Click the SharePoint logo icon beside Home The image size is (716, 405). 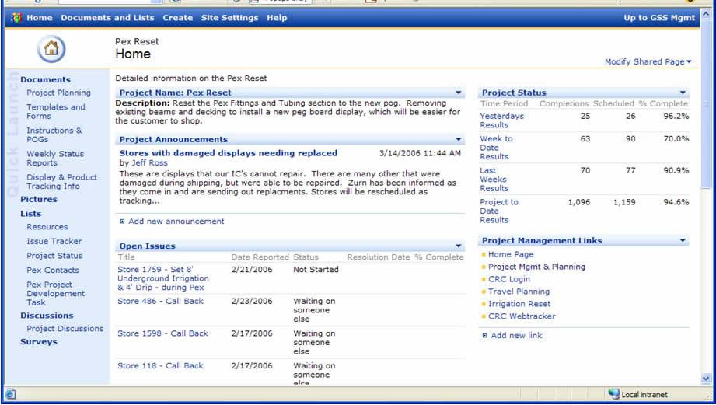[16, 18]
